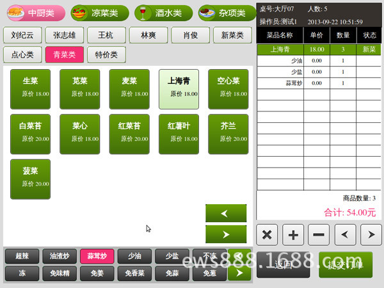384x288 pixels.
Task: Add 菜心 dish to order
Action: point(80,134)
